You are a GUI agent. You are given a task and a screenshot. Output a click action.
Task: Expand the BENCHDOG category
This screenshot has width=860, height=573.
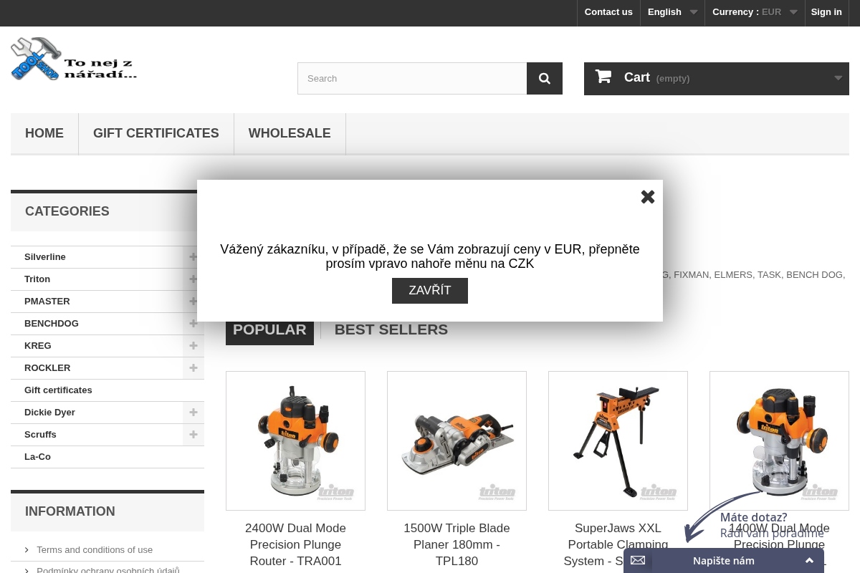193,323
